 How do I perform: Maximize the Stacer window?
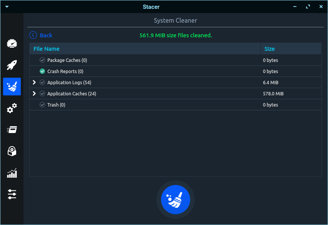click(x=308, y=7)
